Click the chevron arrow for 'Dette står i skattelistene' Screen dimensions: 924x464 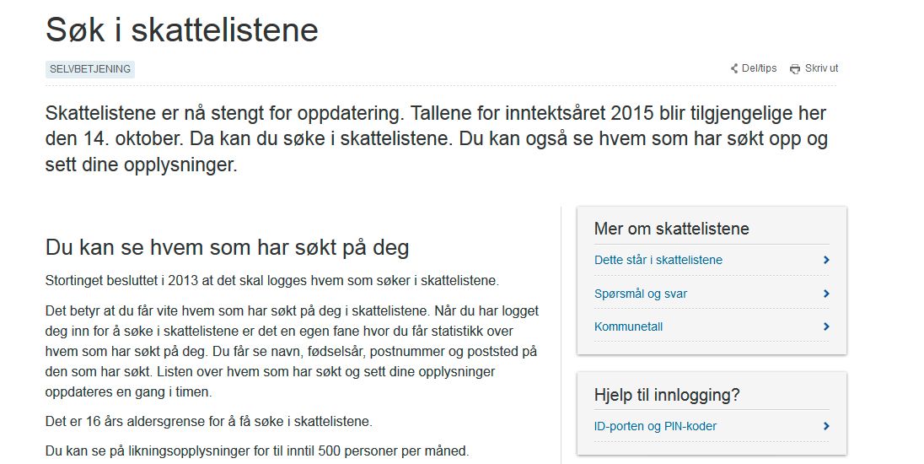pyautogui.click(x=826, y=260)
